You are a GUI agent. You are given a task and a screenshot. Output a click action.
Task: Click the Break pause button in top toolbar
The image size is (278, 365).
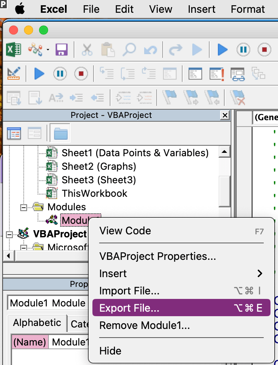[x=243, y=50]
